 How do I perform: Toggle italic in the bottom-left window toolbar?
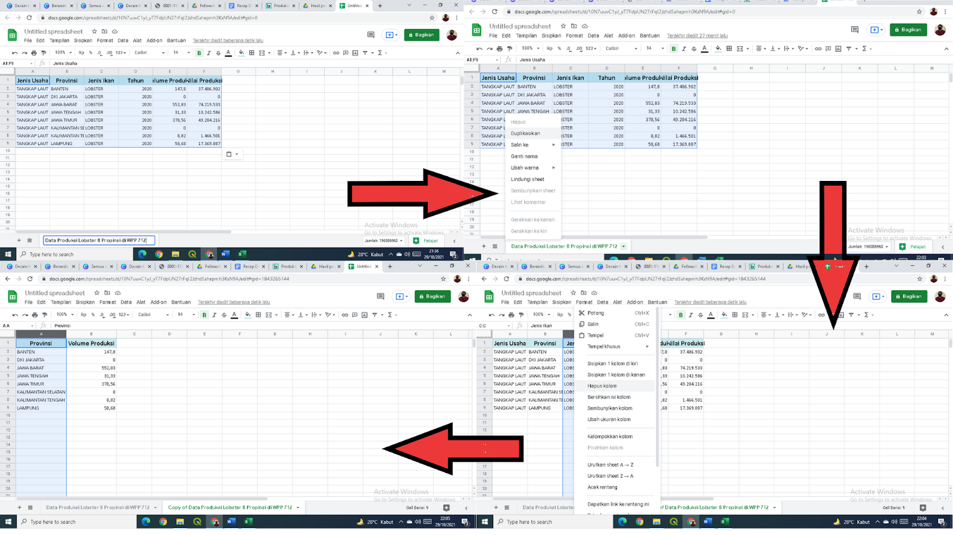pyautogui.click(x=214, y=315)
